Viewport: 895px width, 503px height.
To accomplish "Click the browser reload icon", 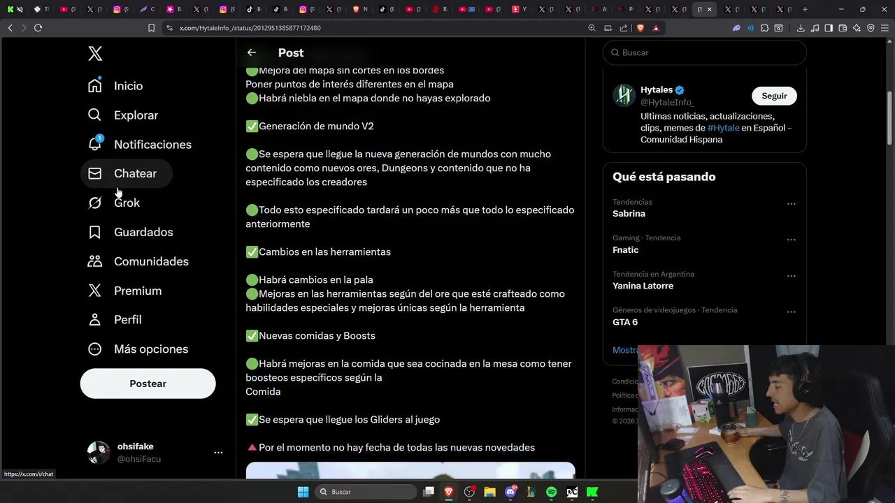I will coord(38,28).
